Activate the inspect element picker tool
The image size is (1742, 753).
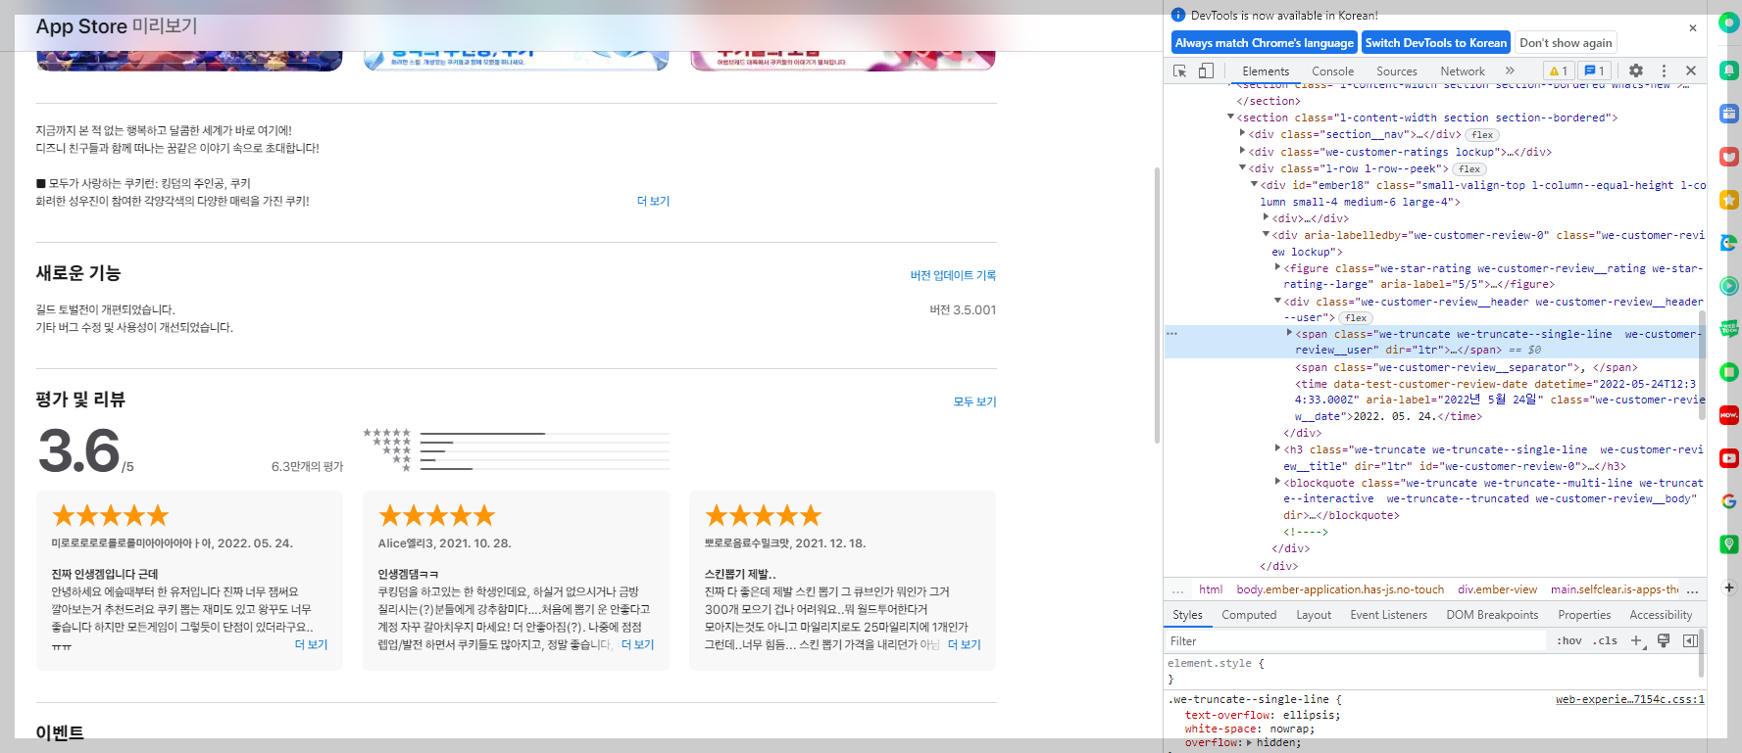(1180, 71)
